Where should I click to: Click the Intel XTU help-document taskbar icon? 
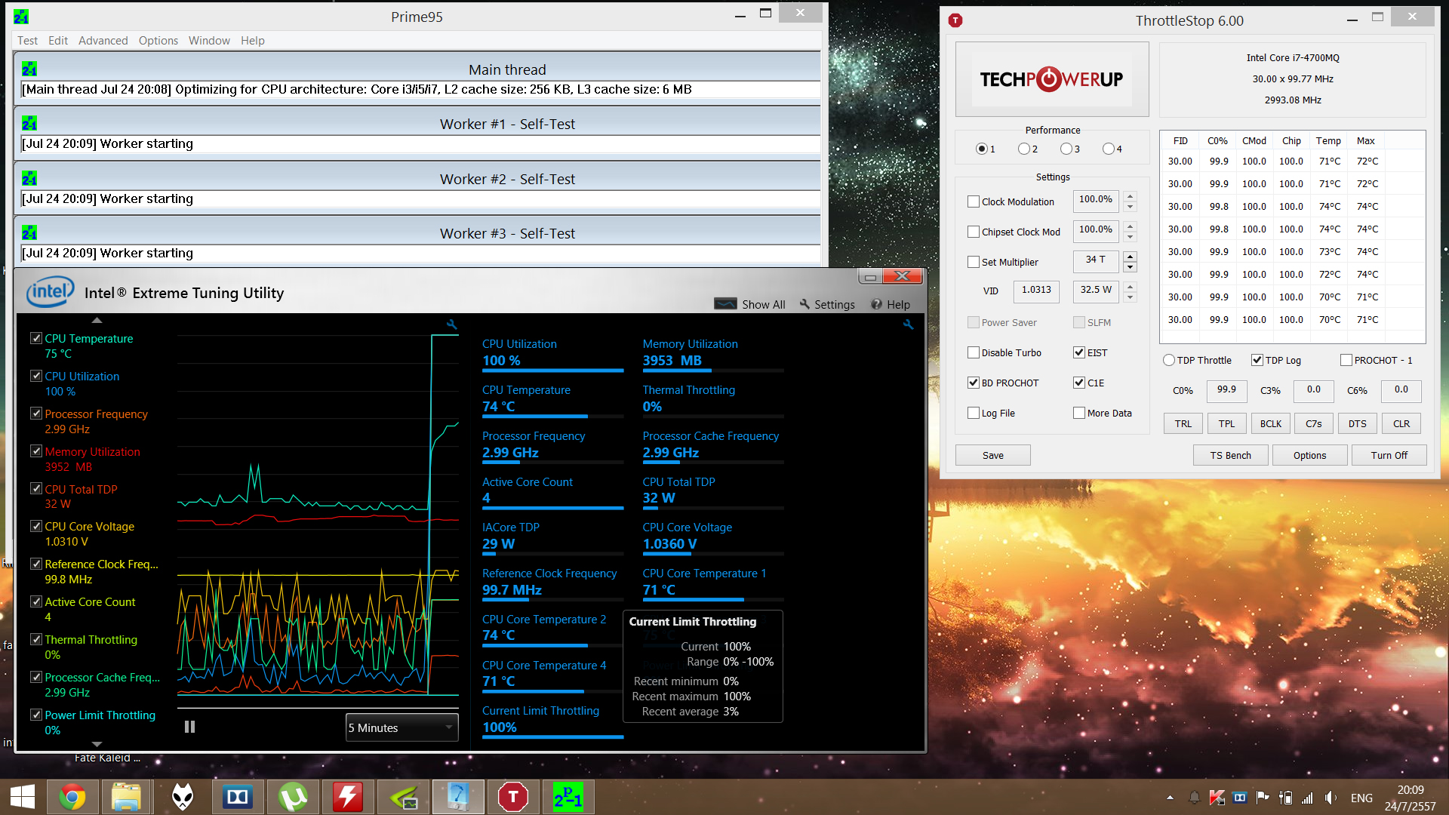[x=458, y=797]
